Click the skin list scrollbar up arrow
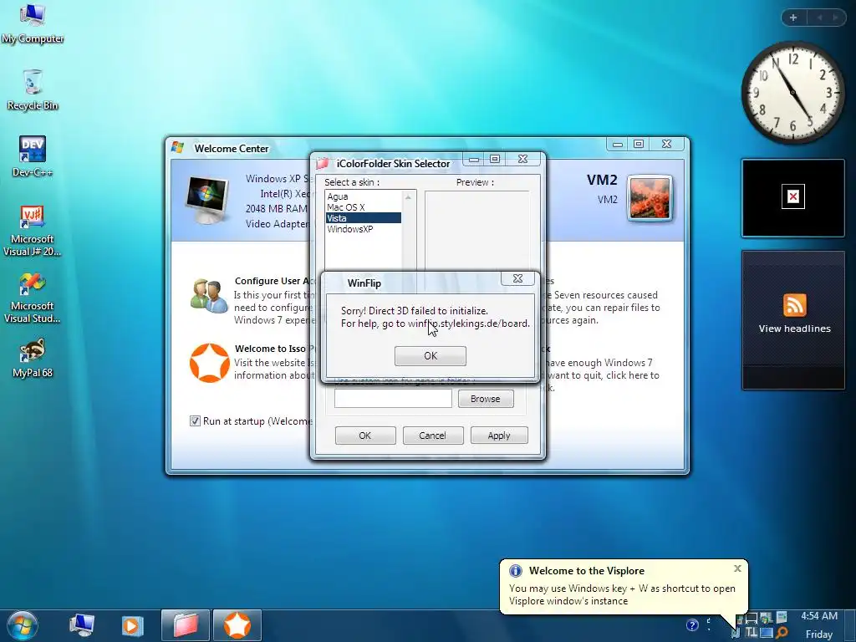The height and width of the screenshot is (642, 856). point(408,197)
